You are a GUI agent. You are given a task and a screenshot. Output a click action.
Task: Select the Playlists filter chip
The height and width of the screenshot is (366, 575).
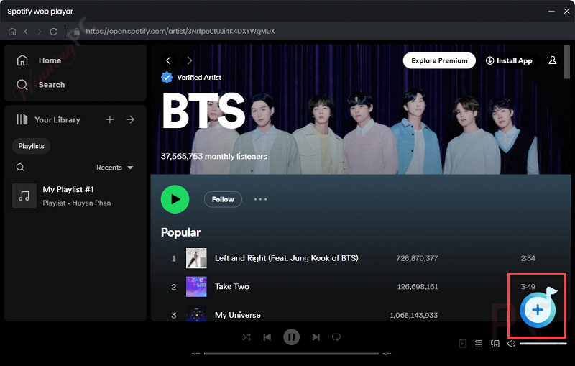click(x=31, y=146)
